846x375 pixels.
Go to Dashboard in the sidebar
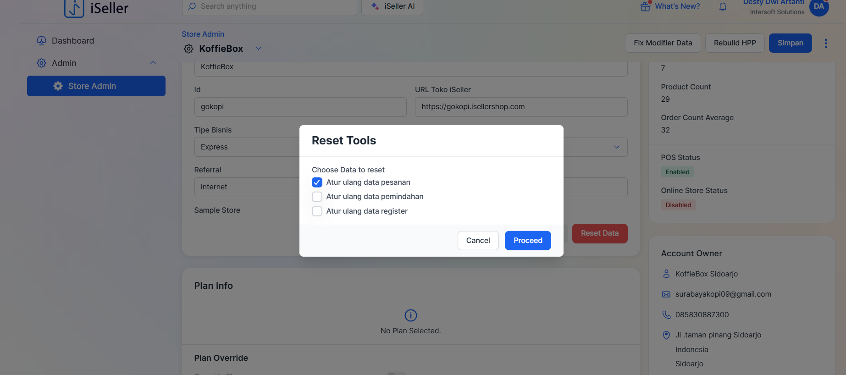tap(73, 41)
